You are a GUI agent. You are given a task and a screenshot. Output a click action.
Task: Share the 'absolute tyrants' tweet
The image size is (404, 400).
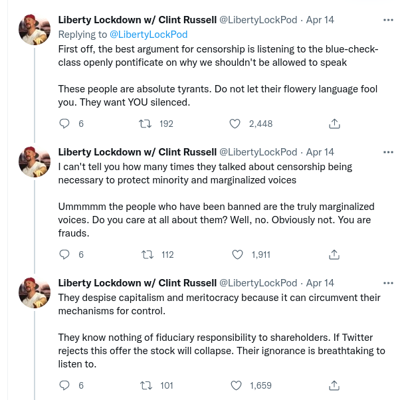[335, 124]
